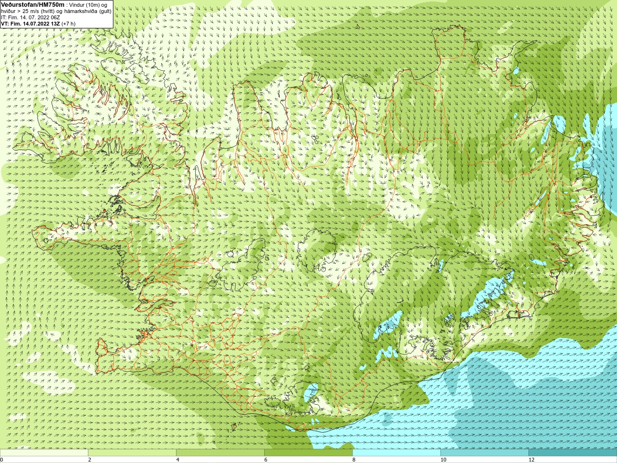This screenshot has height=463, width=617.
Task: Click the 'IT: Fim. 14. 07. 2022 06Z' line
Action: 30,17
